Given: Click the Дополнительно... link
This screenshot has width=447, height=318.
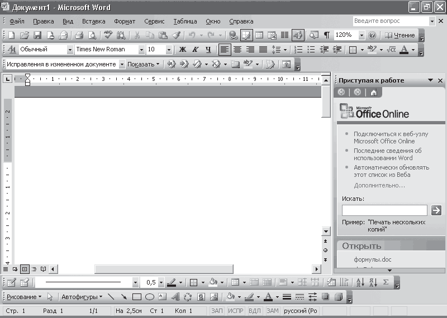Looking at the screenshot, I should point(379,185).
